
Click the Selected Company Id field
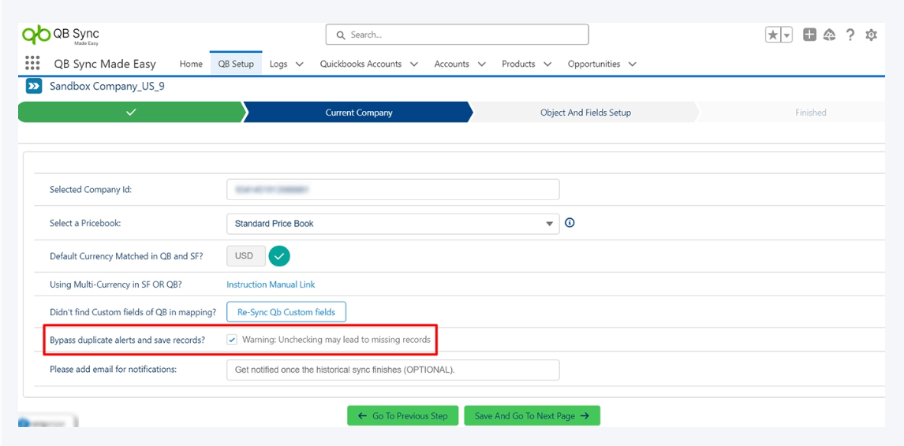pos(393,190)
